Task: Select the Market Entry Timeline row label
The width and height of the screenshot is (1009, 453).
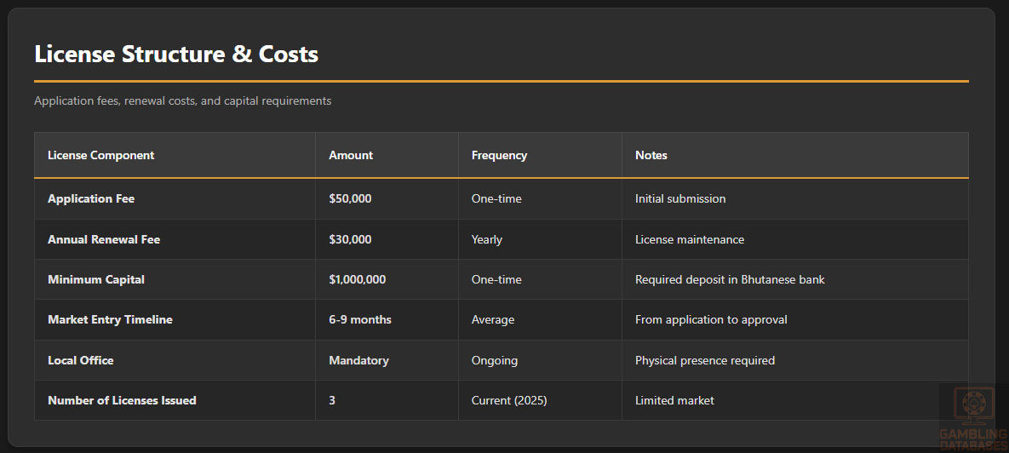Action: click(110, 319)
